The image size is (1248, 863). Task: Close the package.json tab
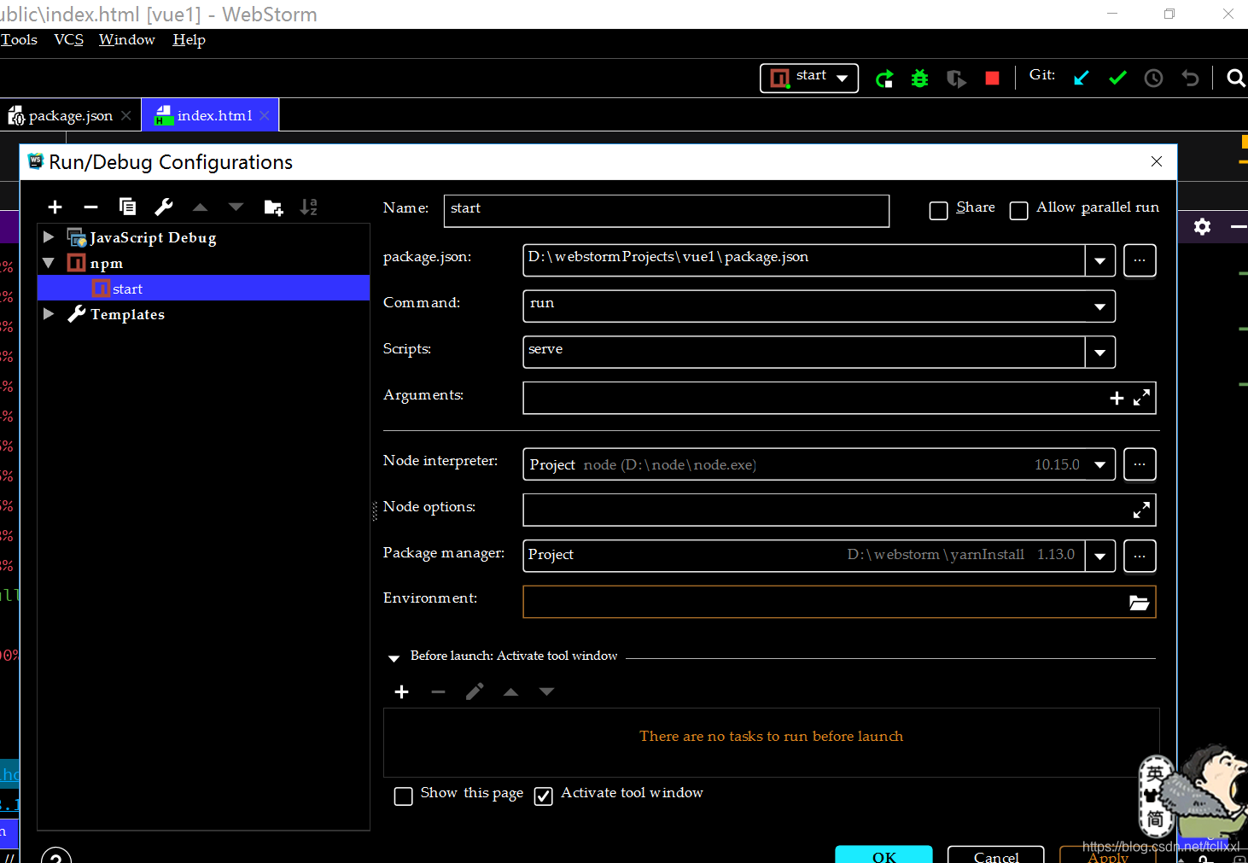(126, 115)
